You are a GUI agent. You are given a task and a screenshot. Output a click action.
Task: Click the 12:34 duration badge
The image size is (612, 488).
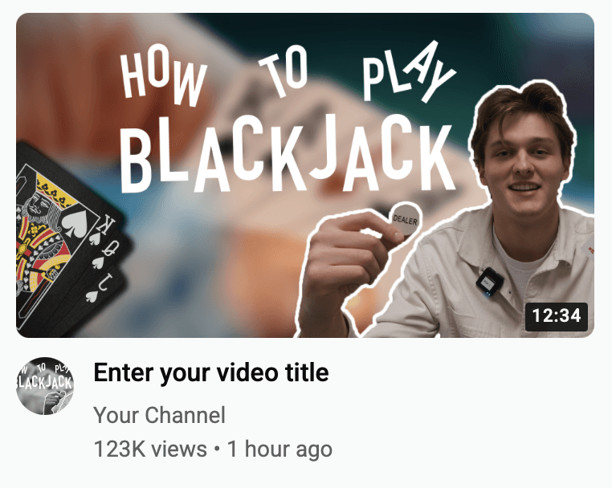coord(557,316)
